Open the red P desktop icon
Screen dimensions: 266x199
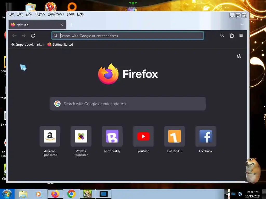51,7
